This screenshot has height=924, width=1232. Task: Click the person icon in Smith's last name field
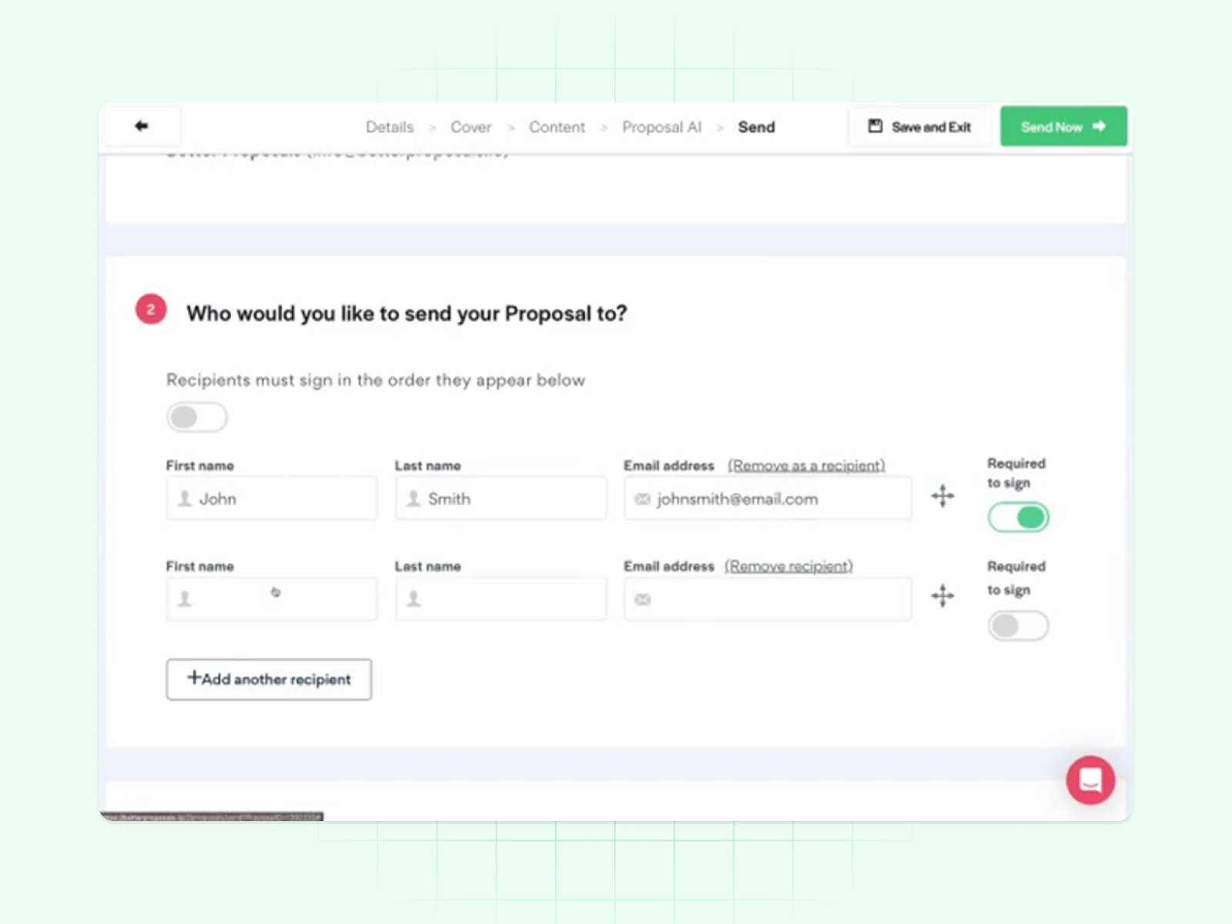[x=413, y=499]
